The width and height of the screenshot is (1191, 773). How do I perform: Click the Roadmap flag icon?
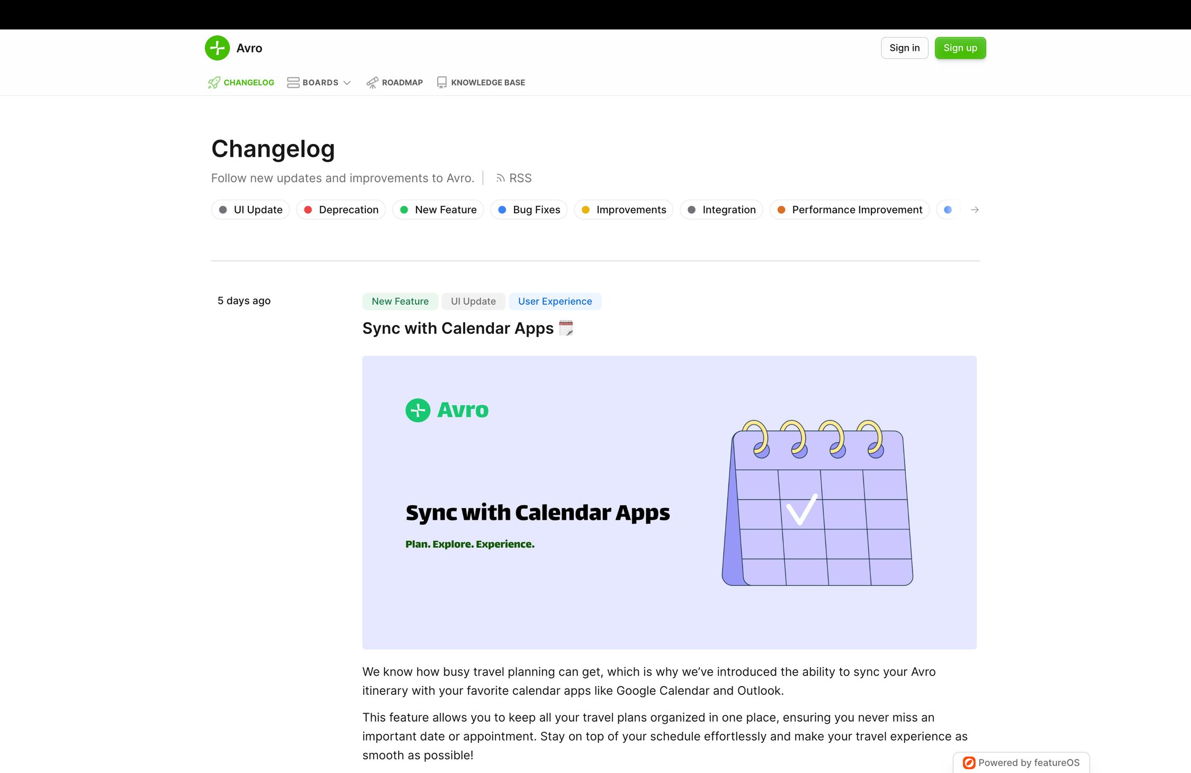(372, 83)
